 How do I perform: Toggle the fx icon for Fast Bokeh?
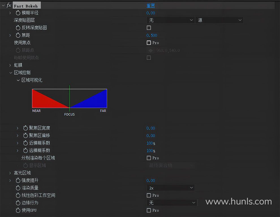coord(9,5)
